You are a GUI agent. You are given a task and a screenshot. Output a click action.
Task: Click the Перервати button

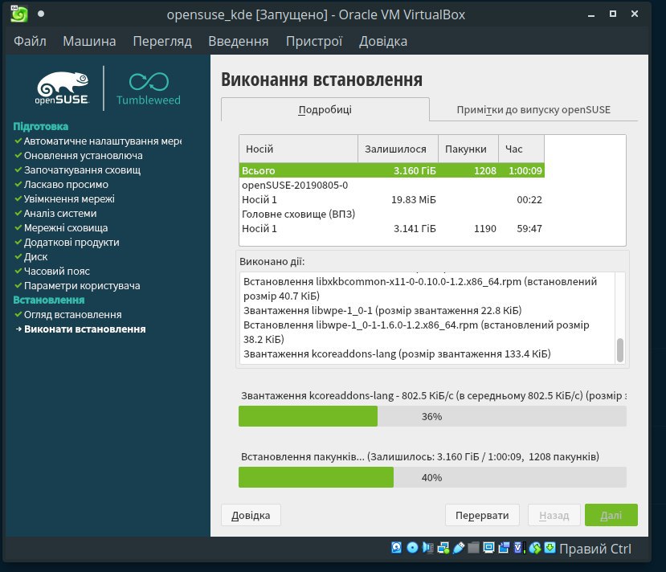482,515
